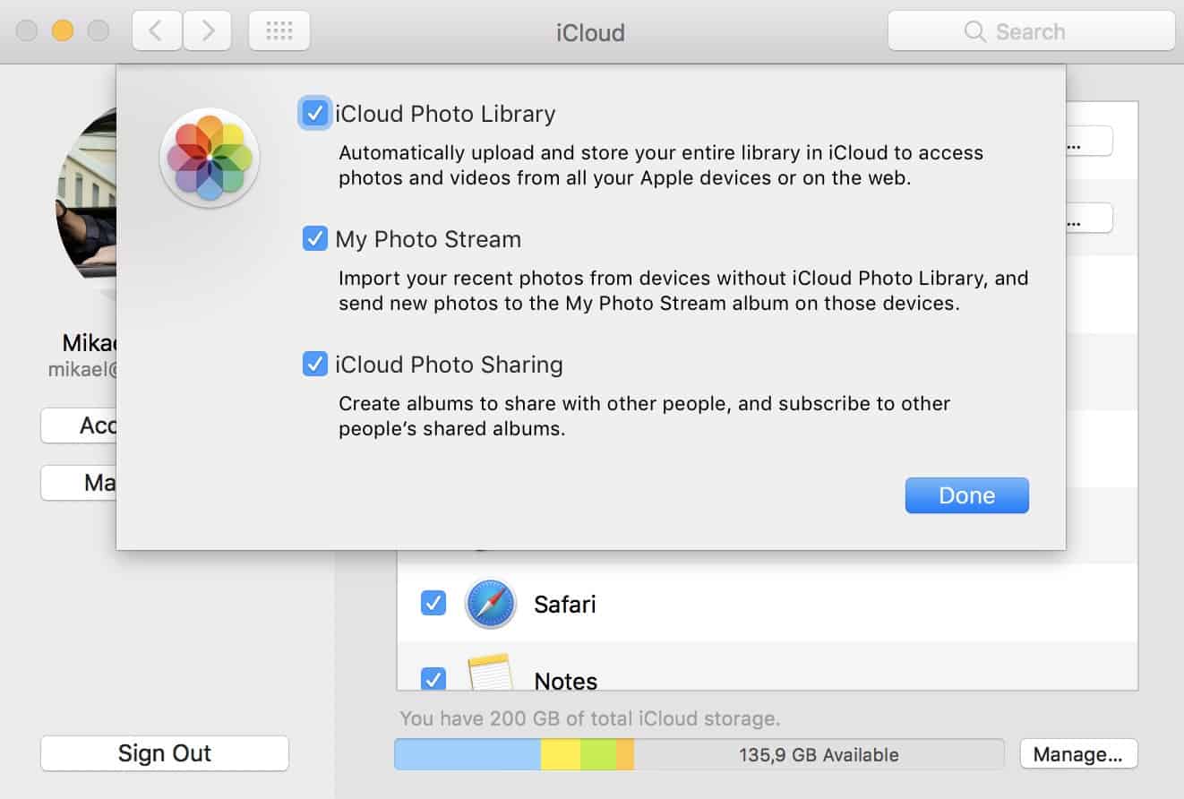Viewport: 1184px width, 799px height.
Task: Click the Notes notepad icon
Action: 490,674
